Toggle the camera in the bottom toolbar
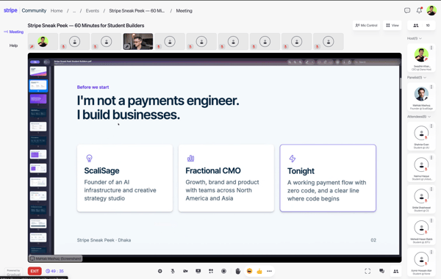Screen dimensions: 441x279 click(x=185, y=271)
